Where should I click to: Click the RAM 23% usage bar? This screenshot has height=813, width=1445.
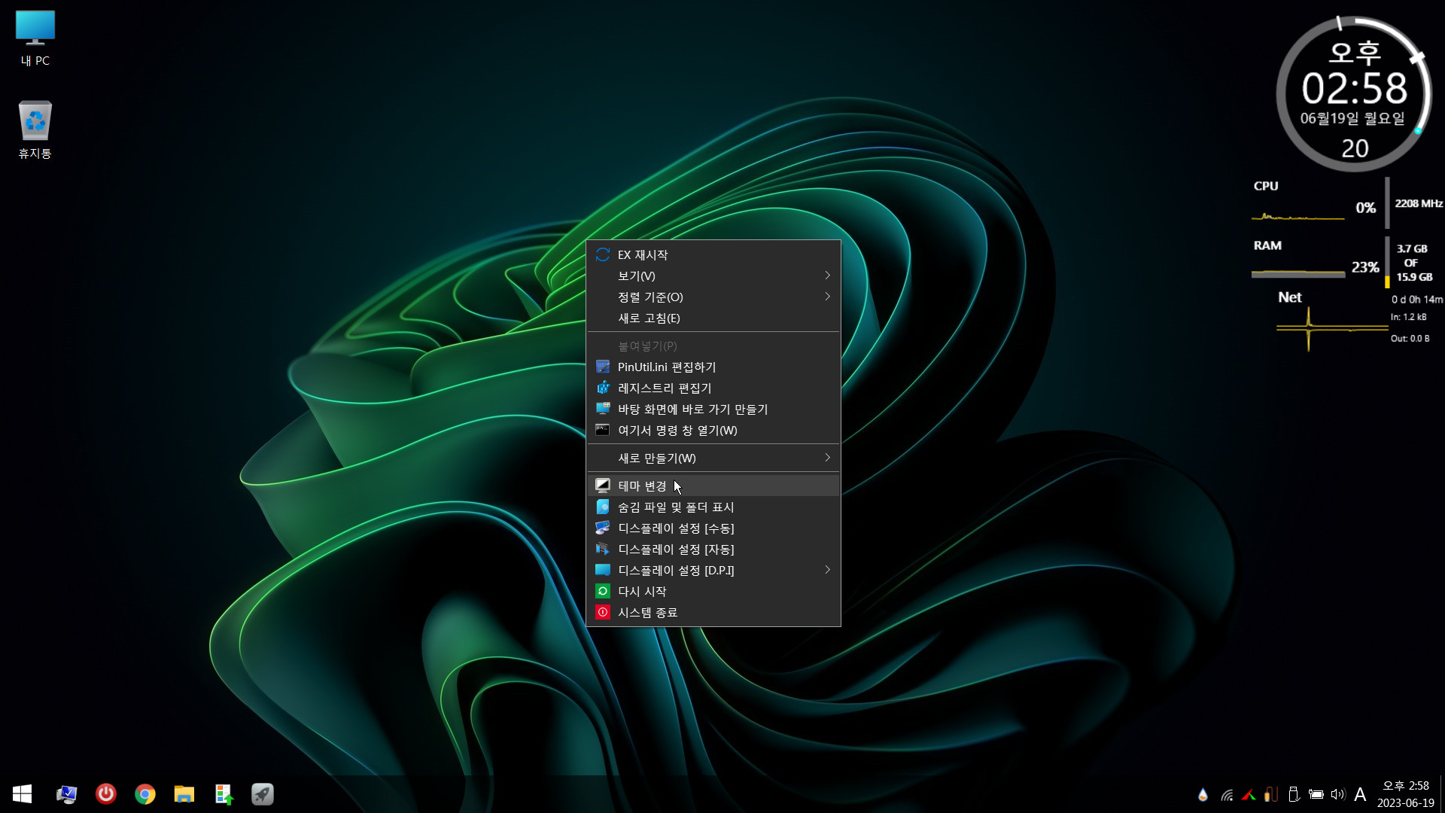tap(1298, 273)
